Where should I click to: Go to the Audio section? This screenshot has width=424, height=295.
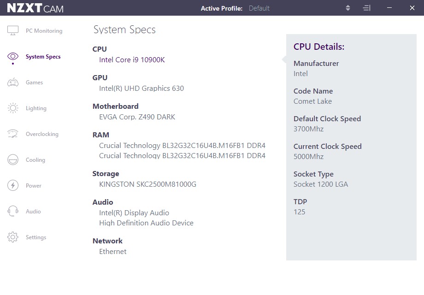pyautogui.click(x=33, y=212)
